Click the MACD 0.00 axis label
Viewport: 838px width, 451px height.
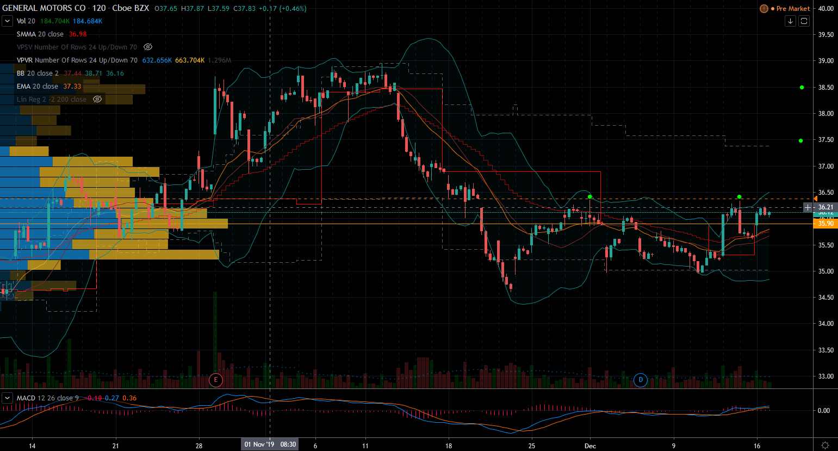824,411
